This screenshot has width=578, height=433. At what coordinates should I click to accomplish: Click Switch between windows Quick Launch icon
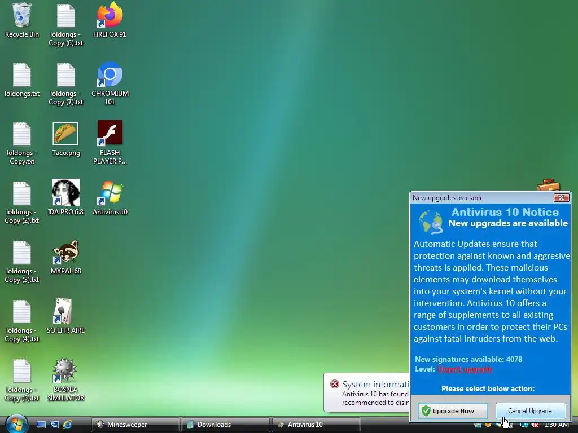click(x=54, y=425)
